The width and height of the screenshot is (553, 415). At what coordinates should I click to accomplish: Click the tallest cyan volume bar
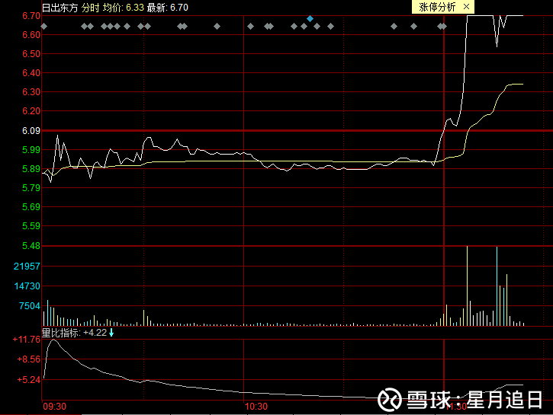[497, 286]
